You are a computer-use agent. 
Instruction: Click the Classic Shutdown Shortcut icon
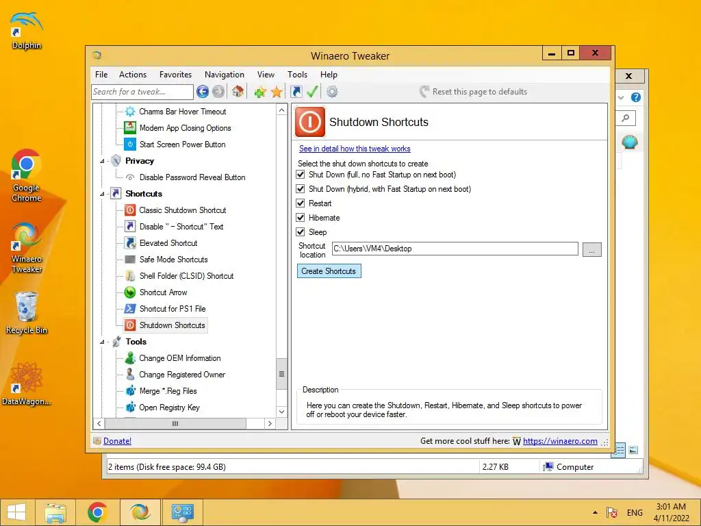130,210
